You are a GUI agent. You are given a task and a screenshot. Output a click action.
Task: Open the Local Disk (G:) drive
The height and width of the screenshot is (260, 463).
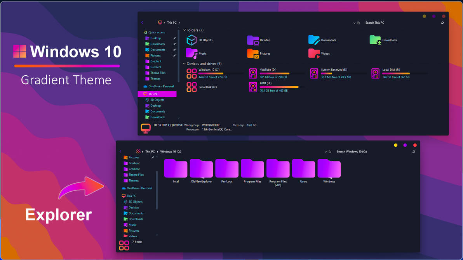(x=202, y=87)
